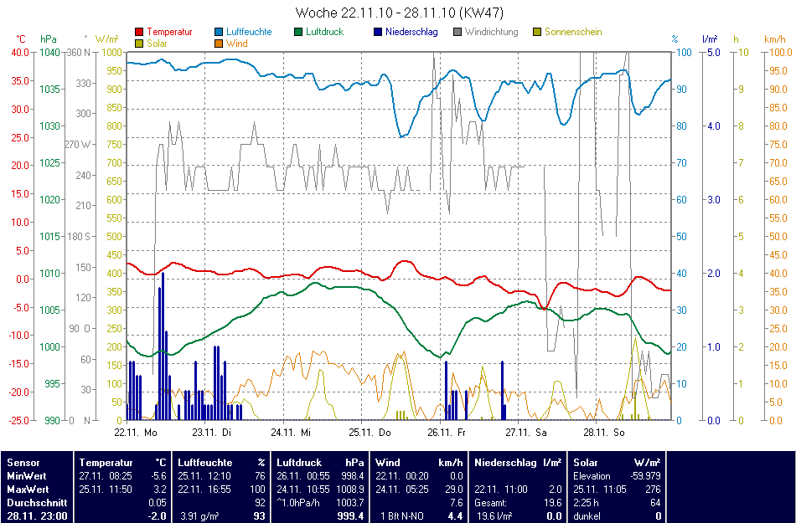Click the Solar legend label

[157, 44]
